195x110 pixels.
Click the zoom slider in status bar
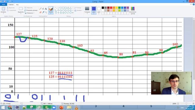click(186, 104)
